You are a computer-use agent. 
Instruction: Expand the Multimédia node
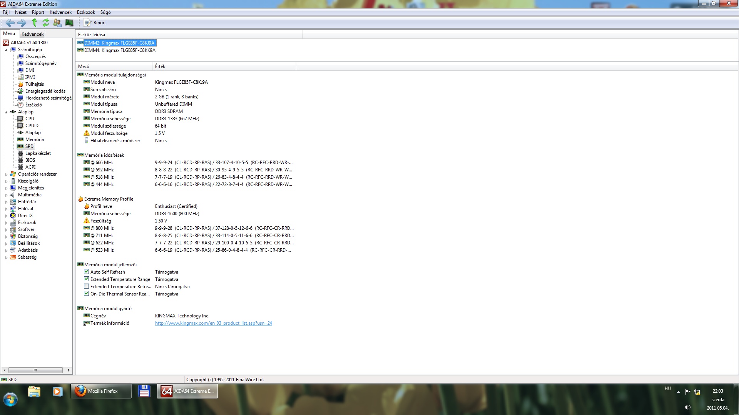tap(6, 195)
